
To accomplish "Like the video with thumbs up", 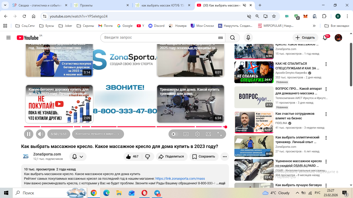I will pyautogui.click(x=132, y=156).
